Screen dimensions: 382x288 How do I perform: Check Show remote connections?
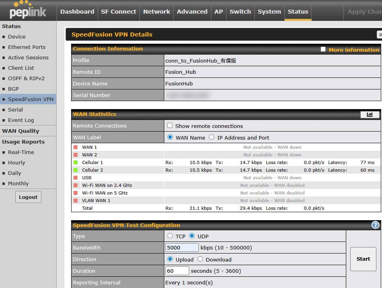tap(170, 126)
